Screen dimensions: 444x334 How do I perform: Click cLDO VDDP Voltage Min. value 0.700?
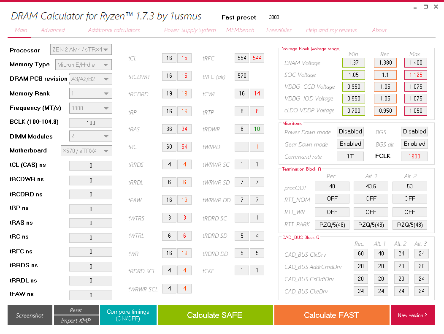coord(354,111)
